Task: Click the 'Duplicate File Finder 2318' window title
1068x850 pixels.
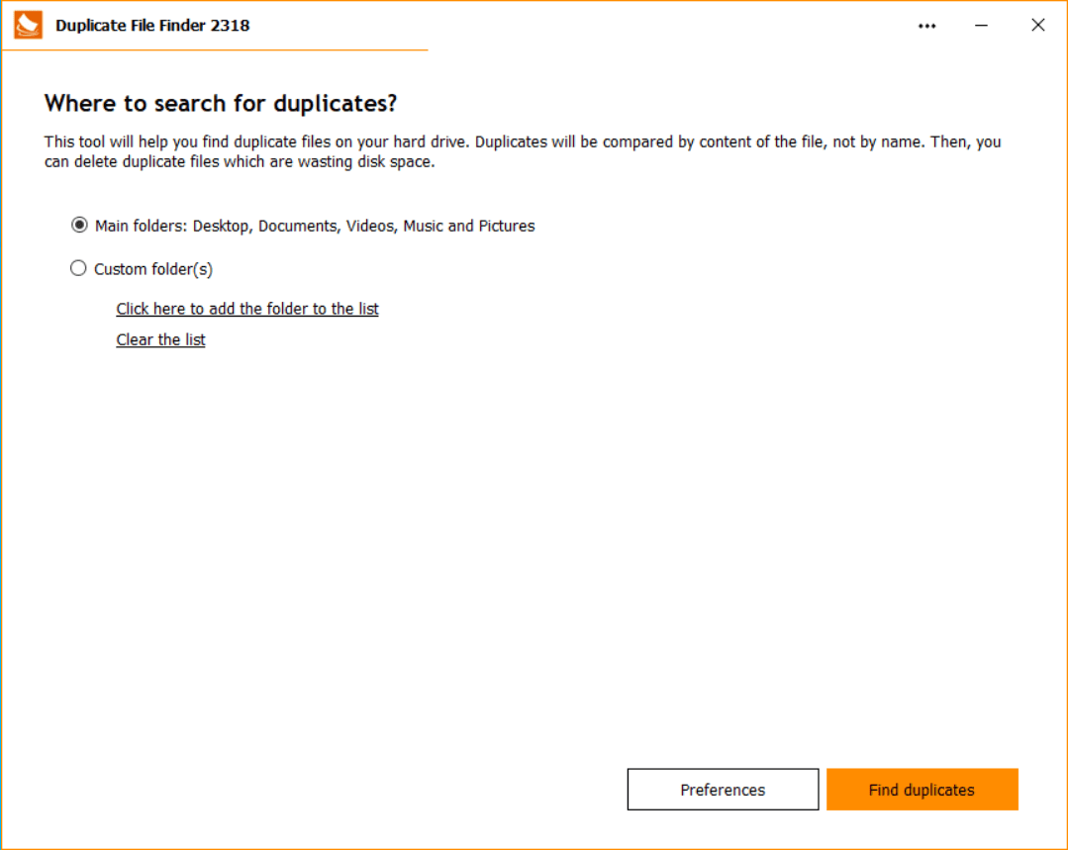Action: point(152,26)
